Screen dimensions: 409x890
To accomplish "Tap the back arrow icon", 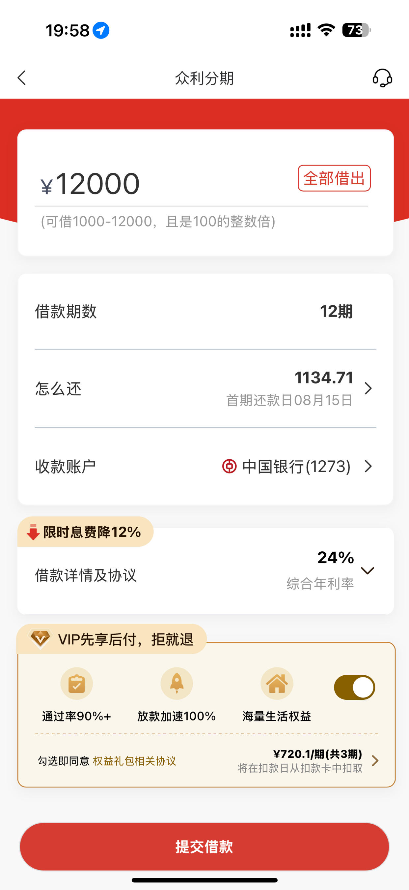I will (x=22, y=78).
